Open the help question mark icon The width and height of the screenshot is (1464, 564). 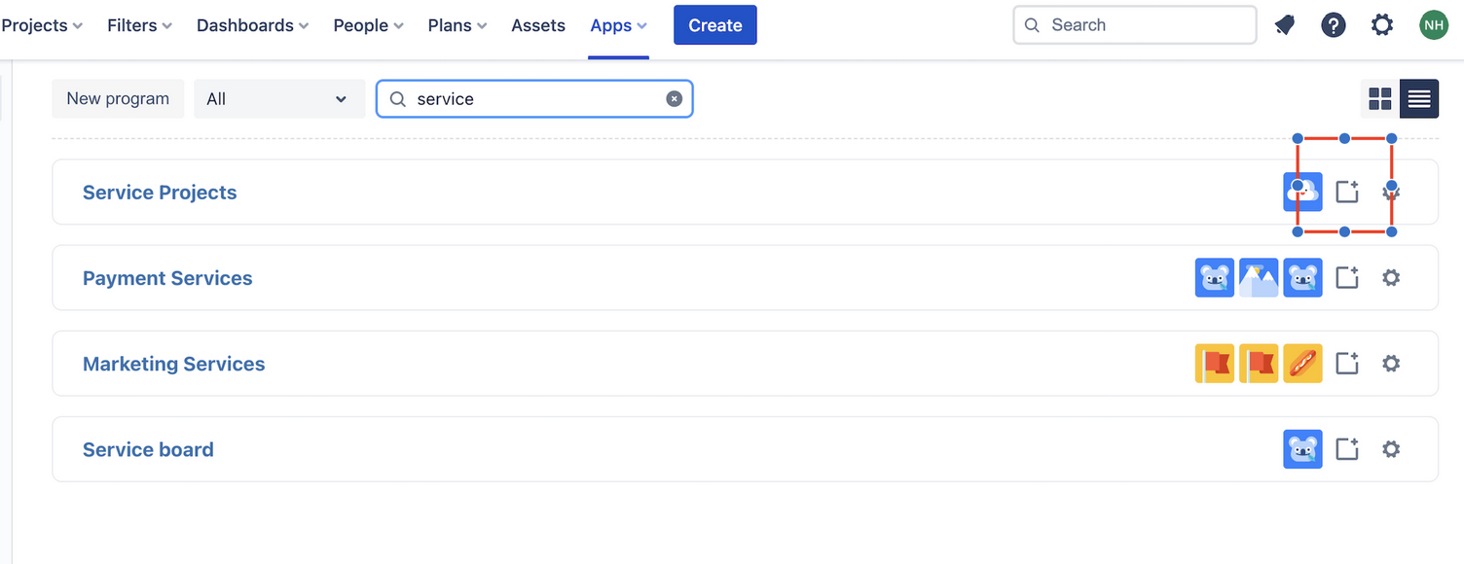[x=1333, y=25]
